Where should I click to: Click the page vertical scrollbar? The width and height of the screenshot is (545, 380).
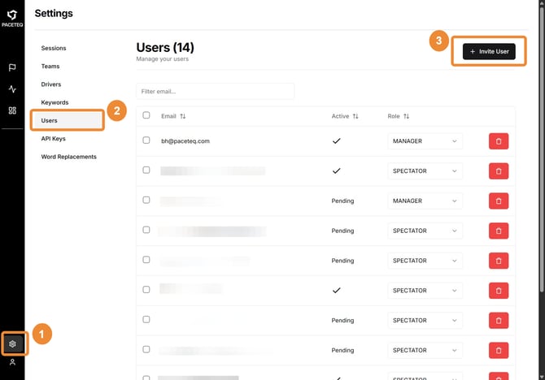point(542,149)
